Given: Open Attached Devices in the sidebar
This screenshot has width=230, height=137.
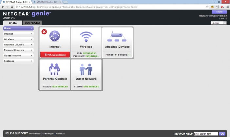Looking at the screenshot, I should click(x=18, y=45).
